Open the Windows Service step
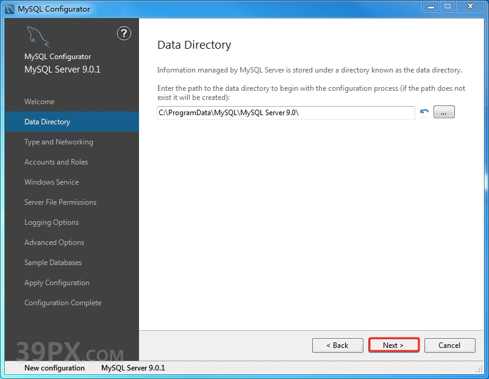 pos(51,182)
